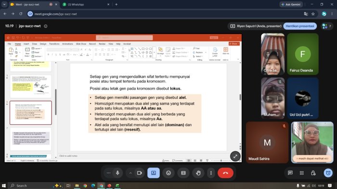Expand the presentation to full screen
The image size is (337, 189).
click(235, 156)
